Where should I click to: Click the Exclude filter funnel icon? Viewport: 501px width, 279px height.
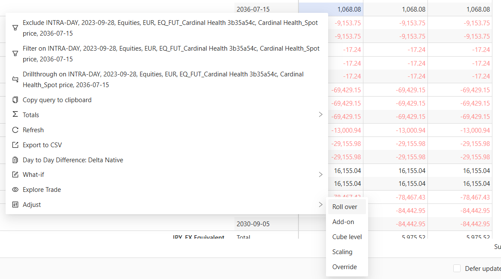click(15, 28)
